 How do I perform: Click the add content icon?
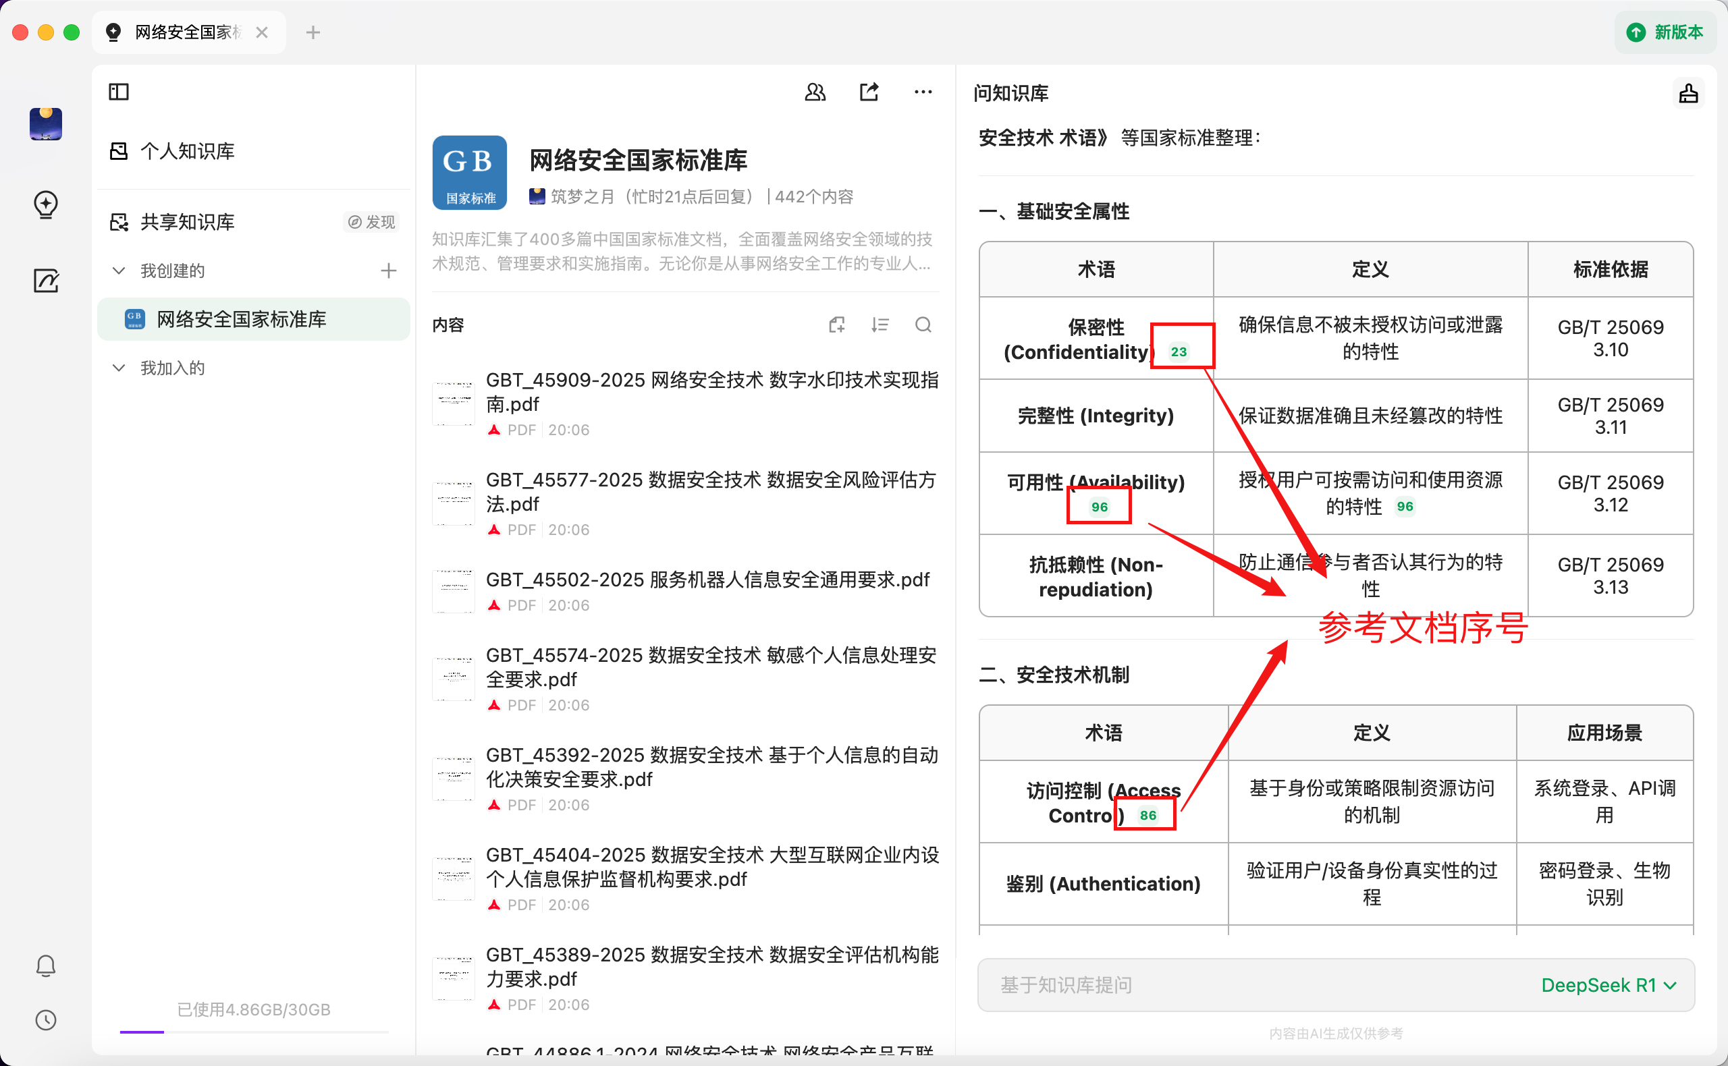tap(836, 325)
